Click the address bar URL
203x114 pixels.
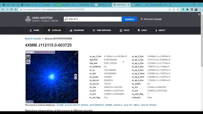point(63,9)
